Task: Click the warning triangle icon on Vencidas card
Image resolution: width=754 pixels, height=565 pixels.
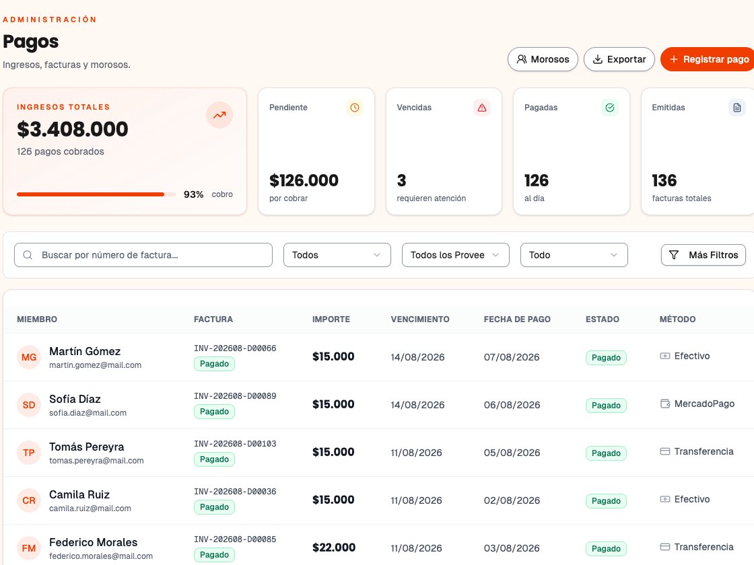Action: [482, 108]
